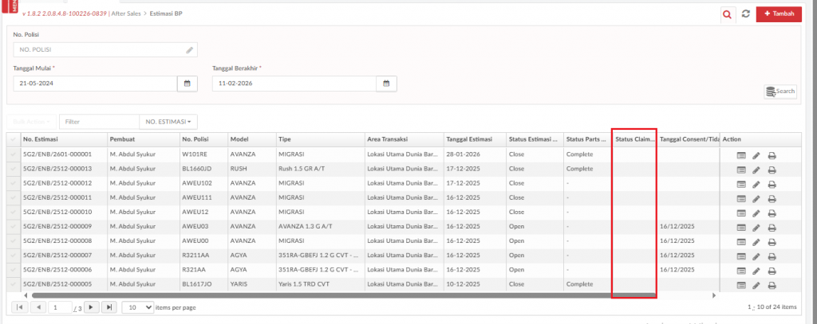Go to the next page of results
Image resolution: width=817 pixels, height=324 pixels.
pos(92,306)
